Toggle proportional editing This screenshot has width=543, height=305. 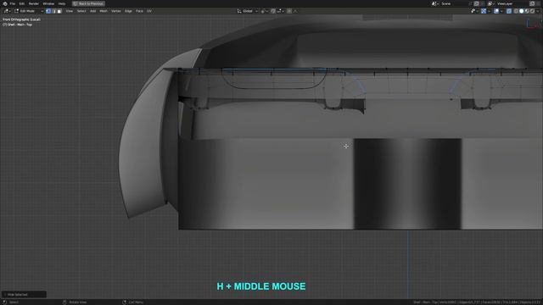289,11
